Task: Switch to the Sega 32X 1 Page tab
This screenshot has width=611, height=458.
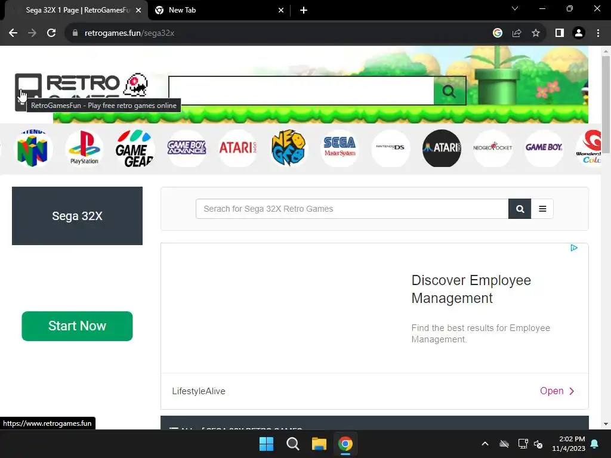Action: pos(77,10)
